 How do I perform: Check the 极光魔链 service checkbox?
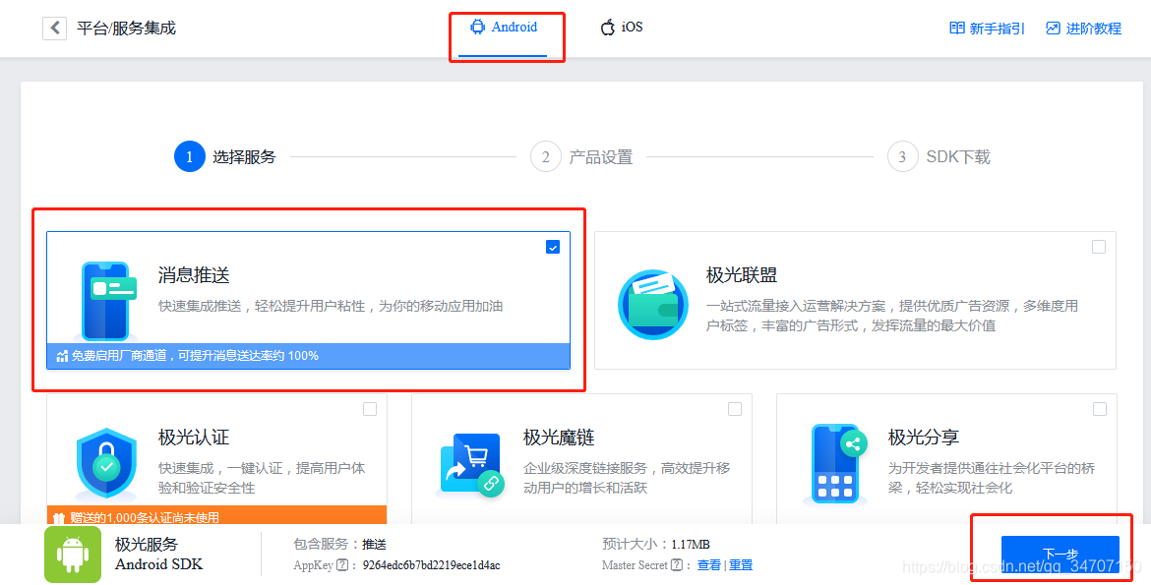735,409
